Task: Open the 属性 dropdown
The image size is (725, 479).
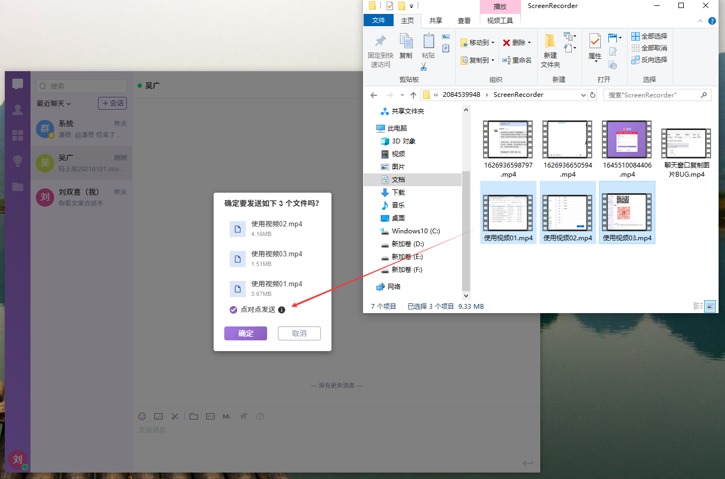Action: [x=595, y=60]
